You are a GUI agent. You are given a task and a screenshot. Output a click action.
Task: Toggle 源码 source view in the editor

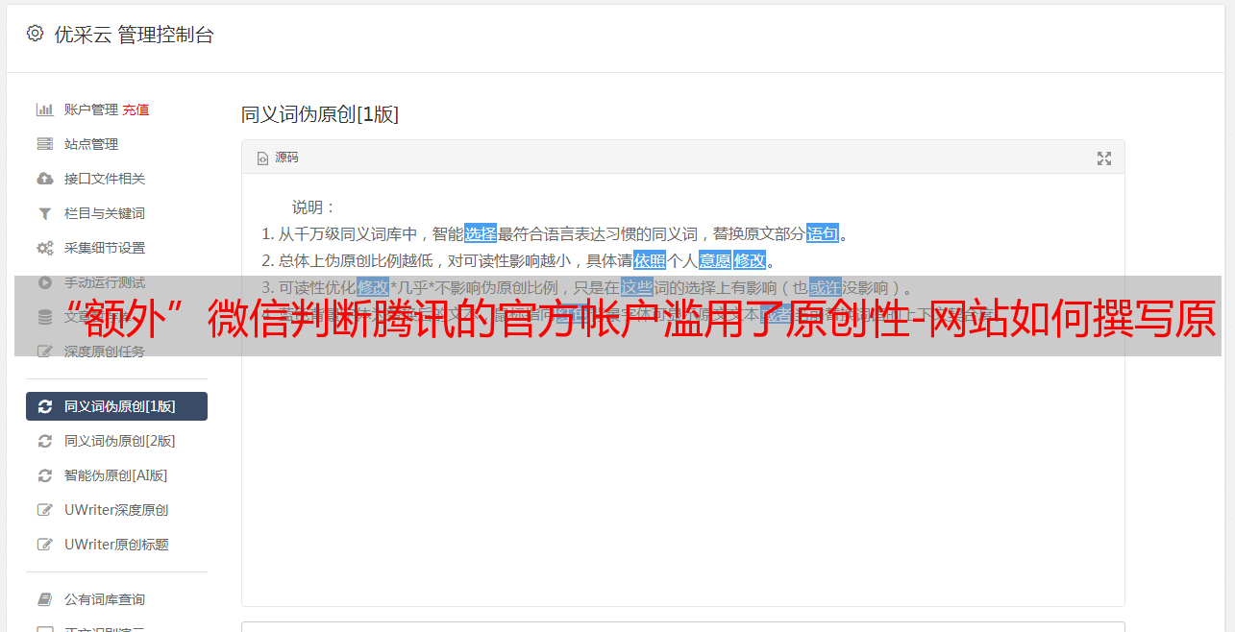tap(278, 158)
